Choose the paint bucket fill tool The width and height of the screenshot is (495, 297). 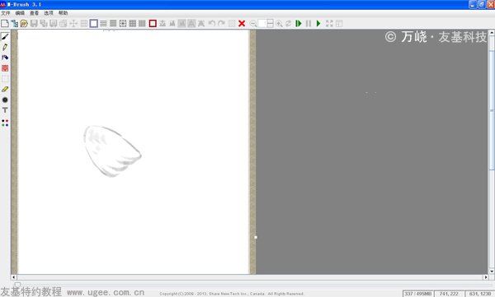5,58
